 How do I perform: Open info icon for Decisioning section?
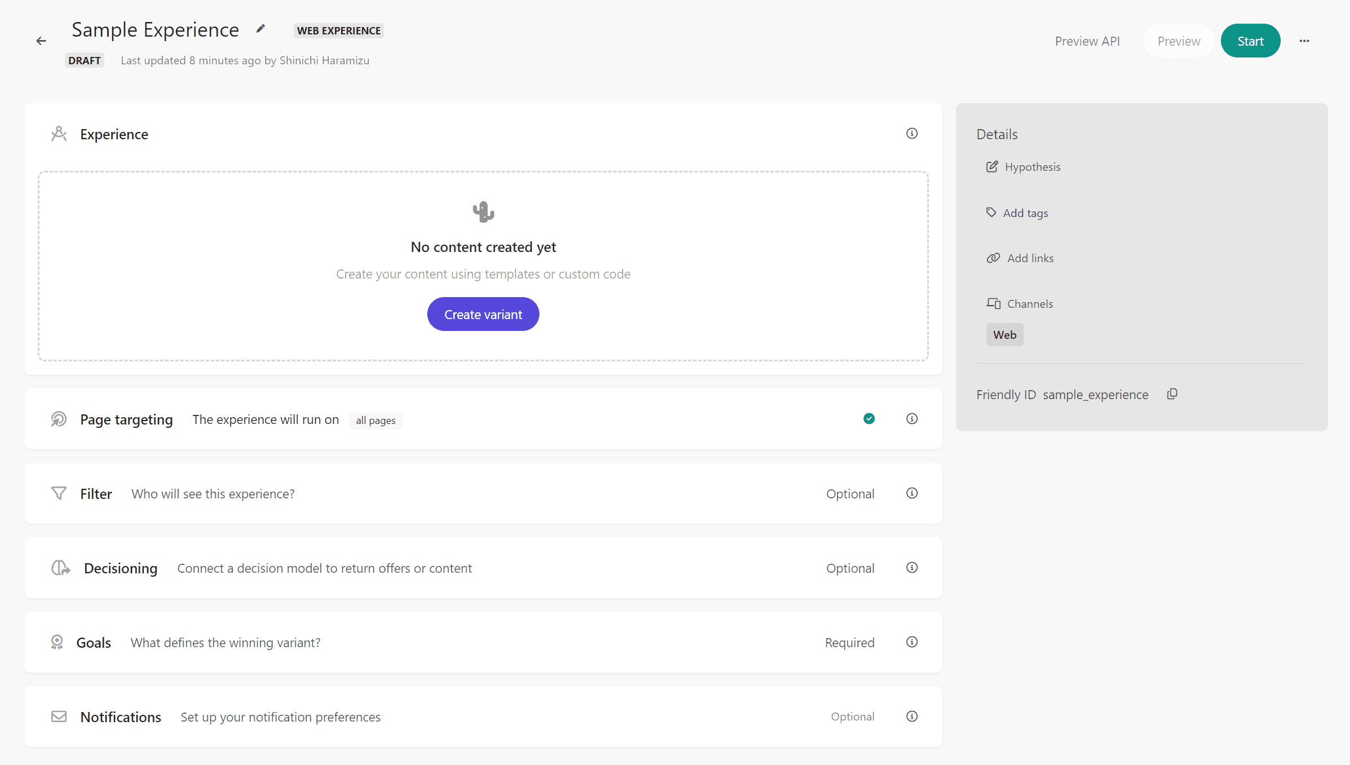911,568
